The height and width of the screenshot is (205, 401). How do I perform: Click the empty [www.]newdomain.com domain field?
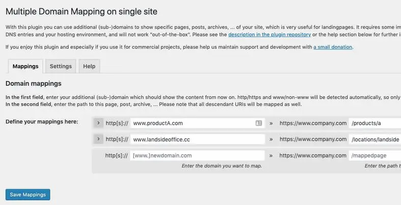(x=197, y=155)
